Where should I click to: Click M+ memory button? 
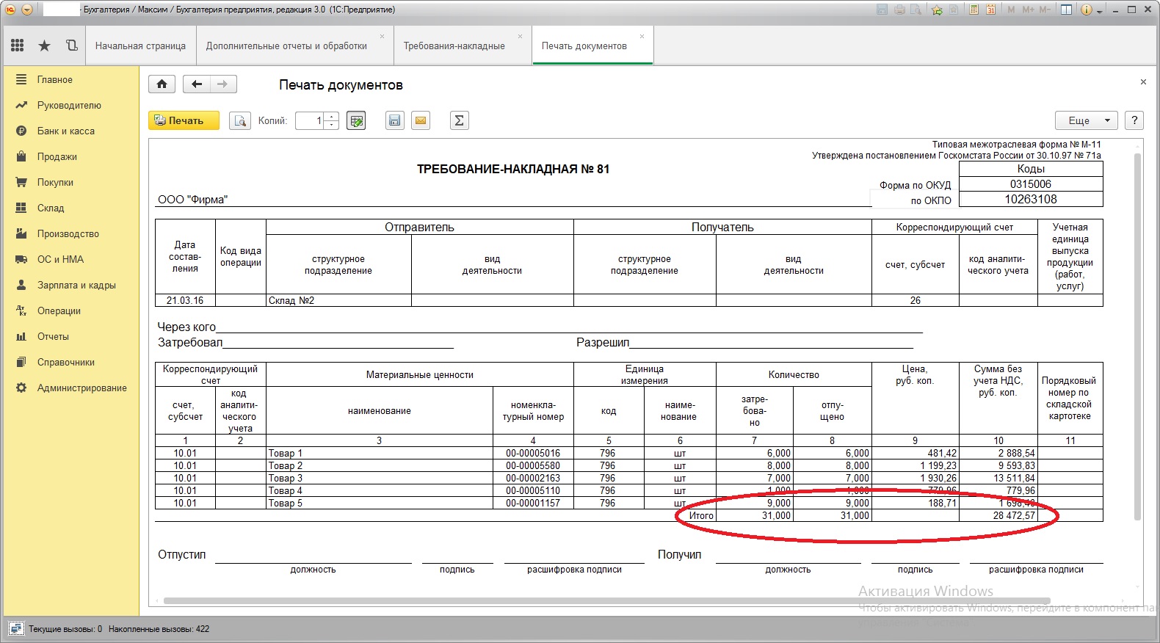coord(1028,10)
